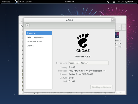The height and width of the screenshot is (104, 138).
Task: Close the Details window
Action: click(x=113, y=20)
